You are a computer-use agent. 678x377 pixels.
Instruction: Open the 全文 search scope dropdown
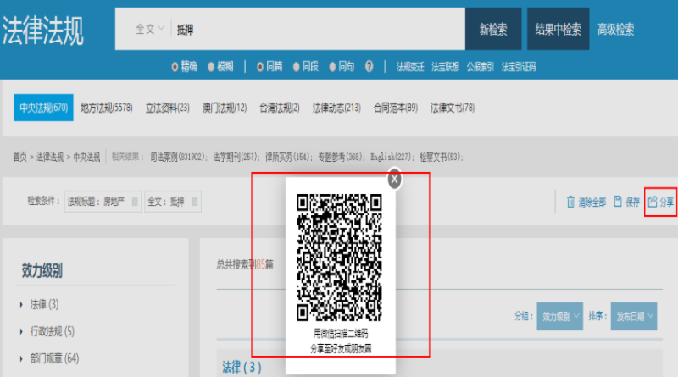150,29
